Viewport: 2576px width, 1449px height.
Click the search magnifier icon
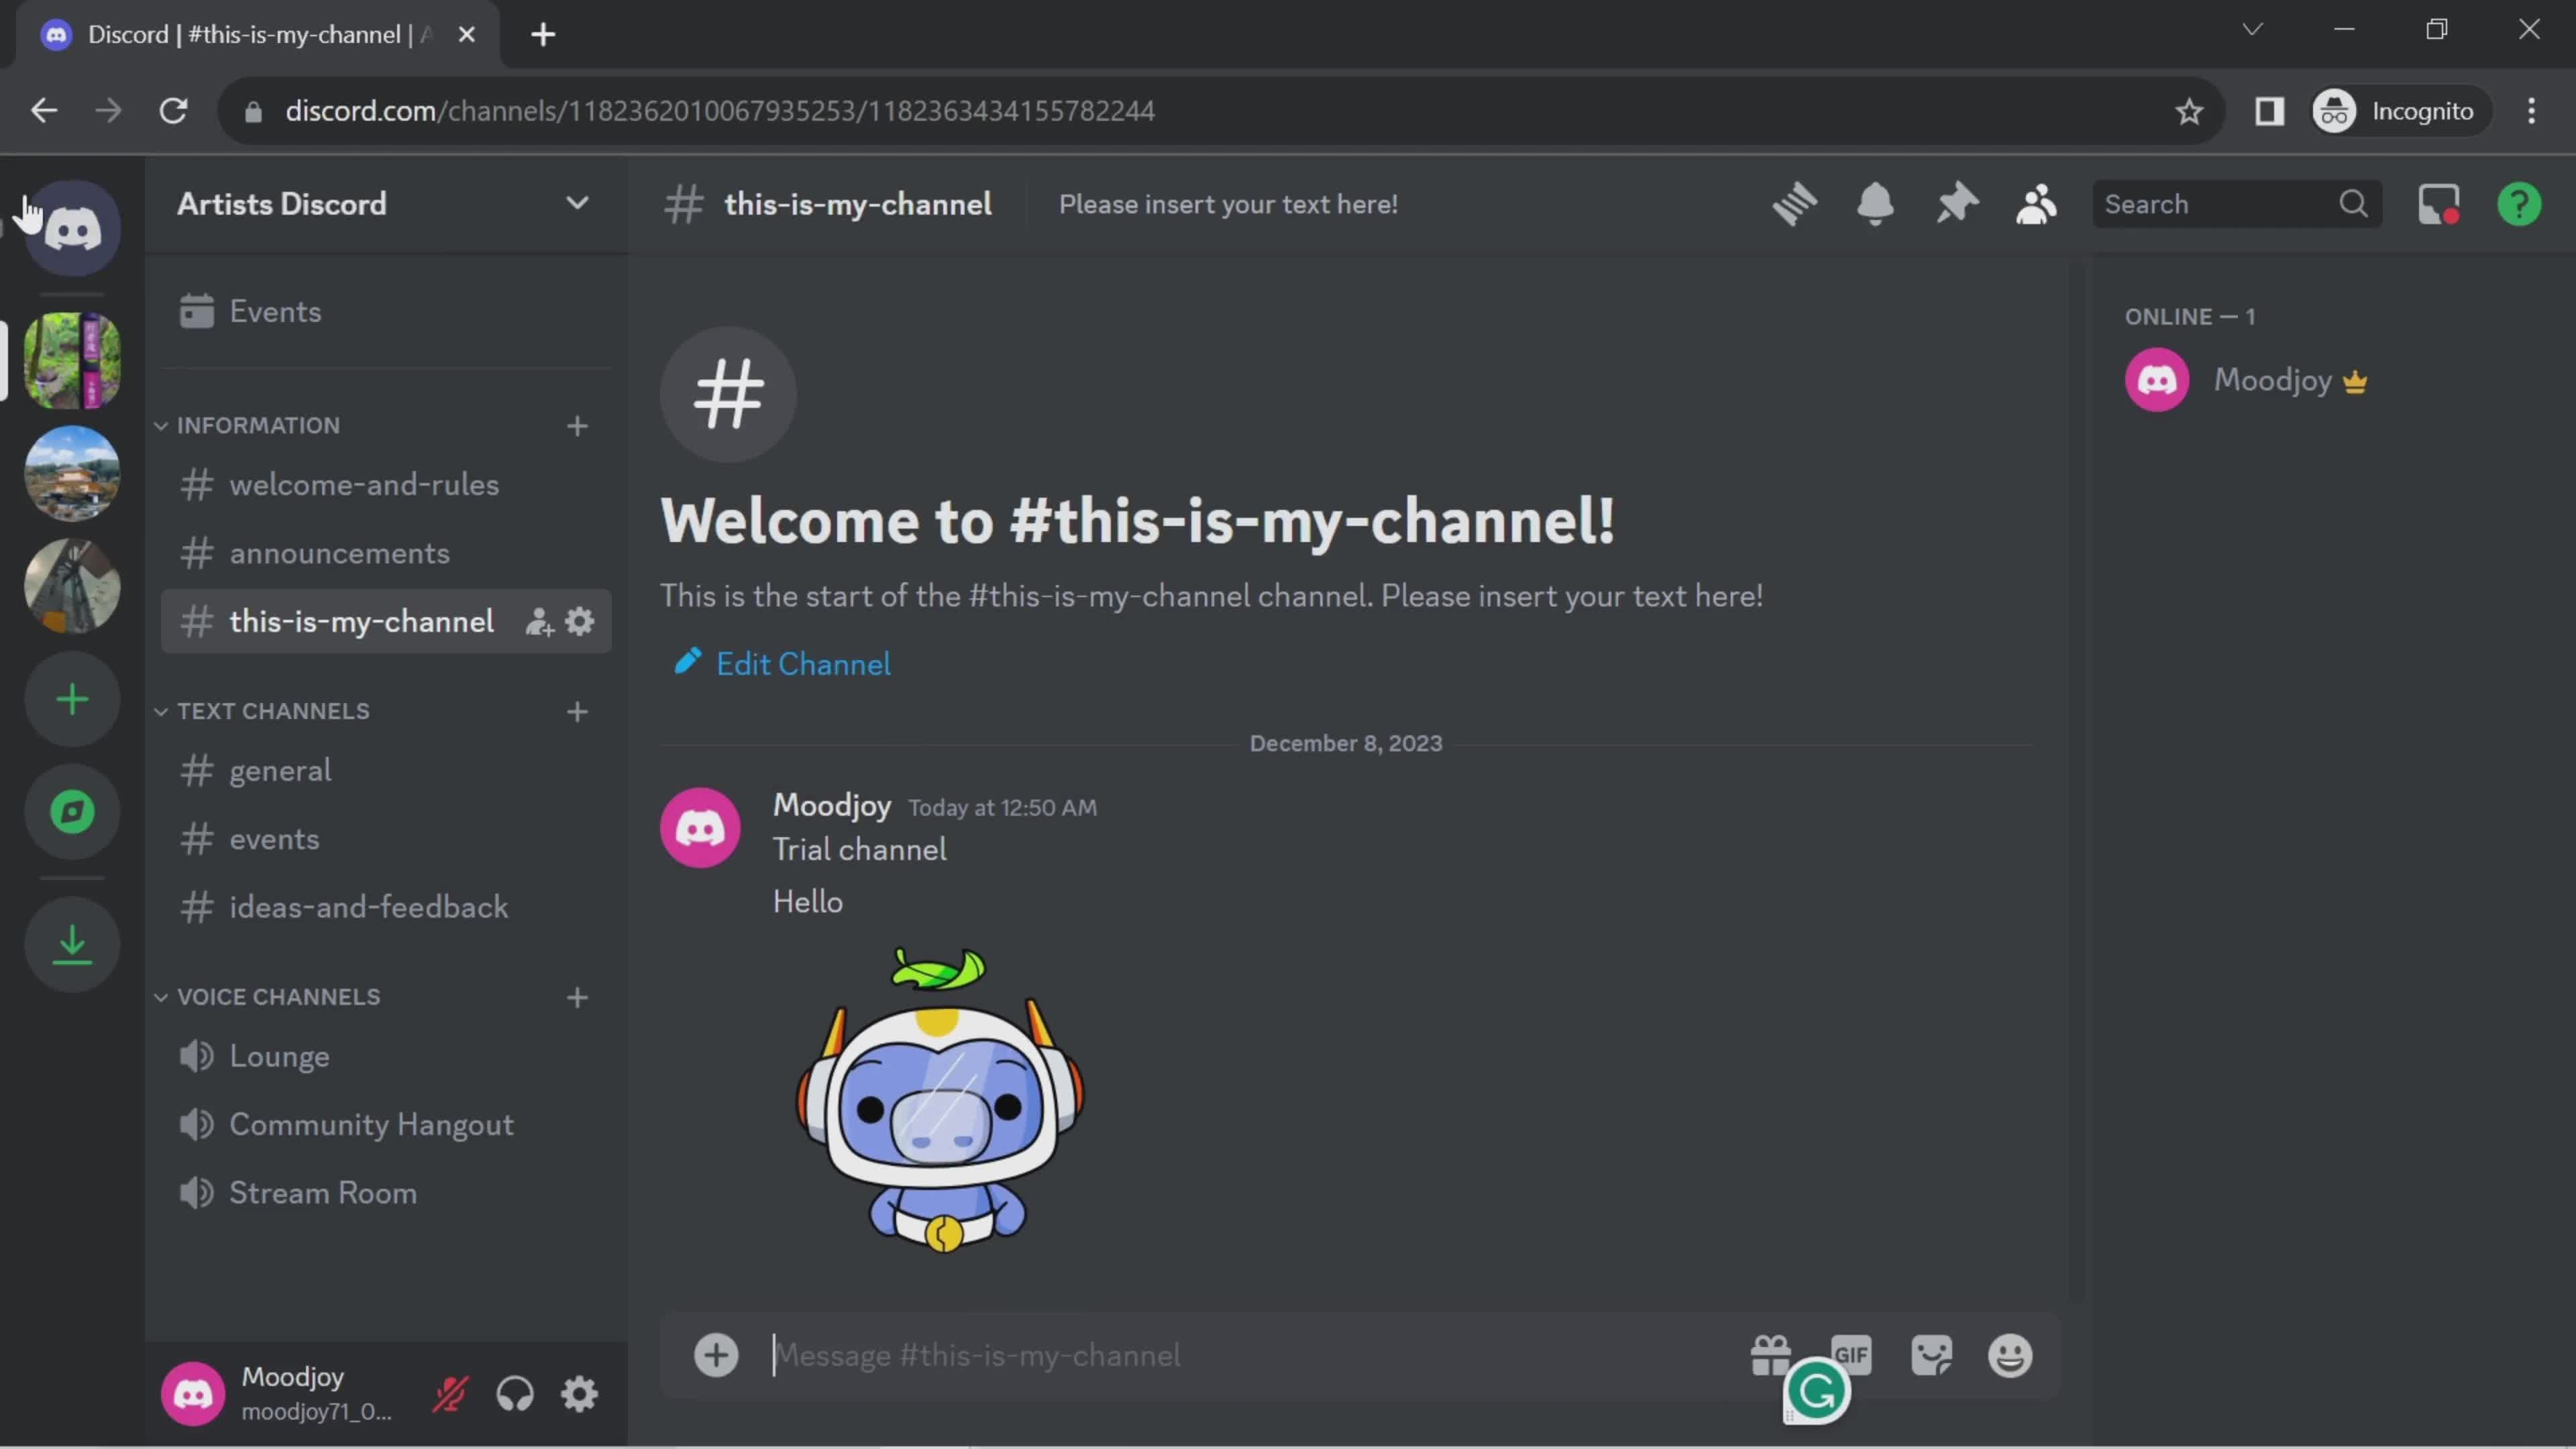[2354, 204]
